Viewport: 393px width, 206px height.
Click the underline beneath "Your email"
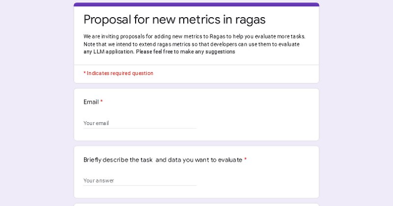[140, 128]
